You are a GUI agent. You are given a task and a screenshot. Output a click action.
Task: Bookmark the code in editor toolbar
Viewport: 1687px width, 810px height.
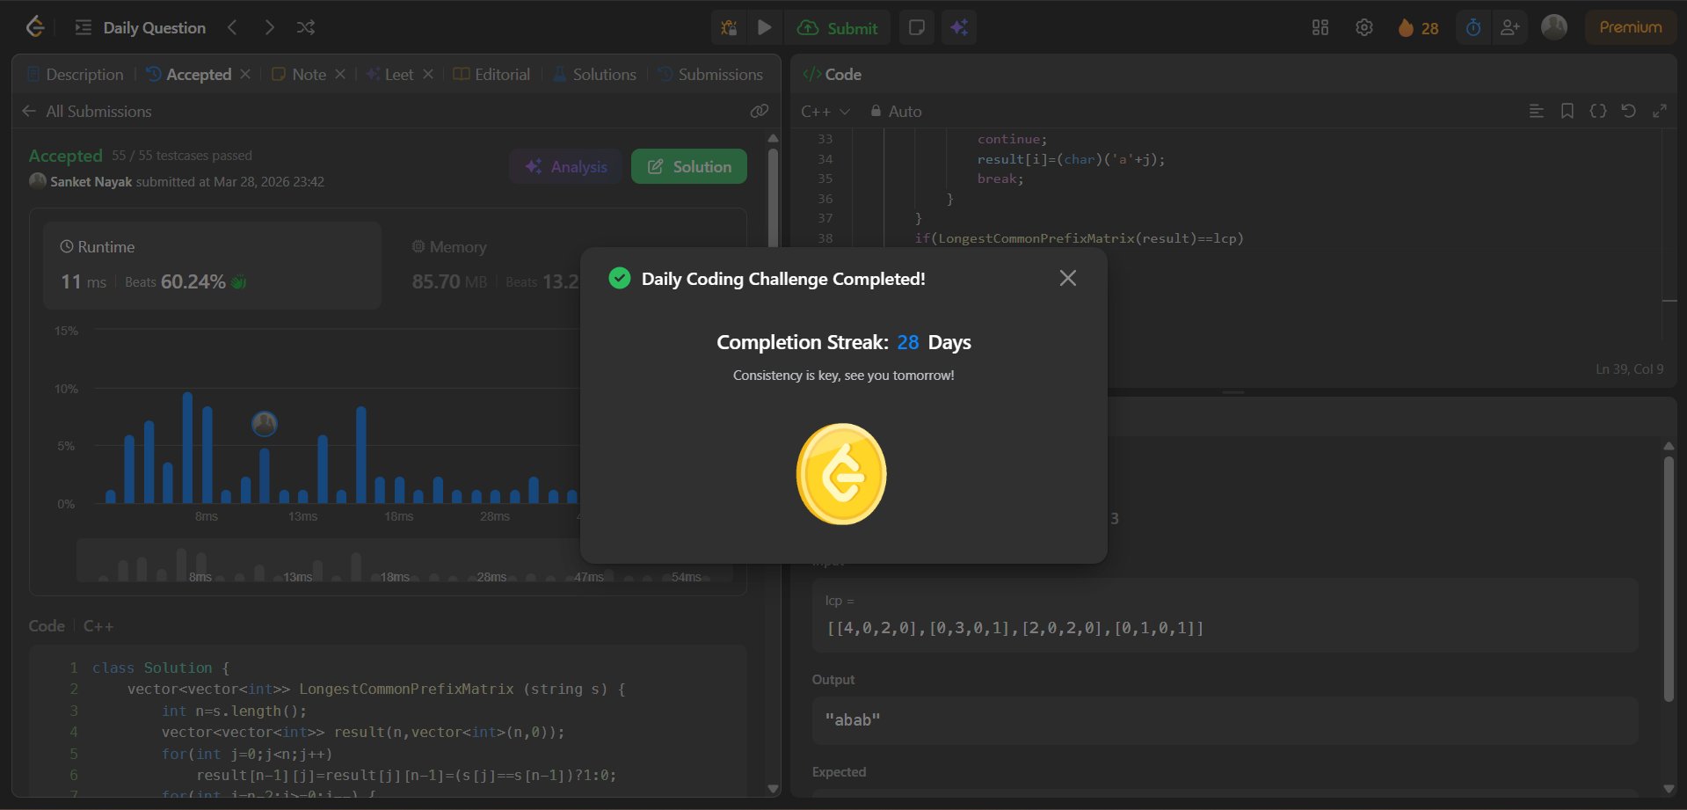1567,111
